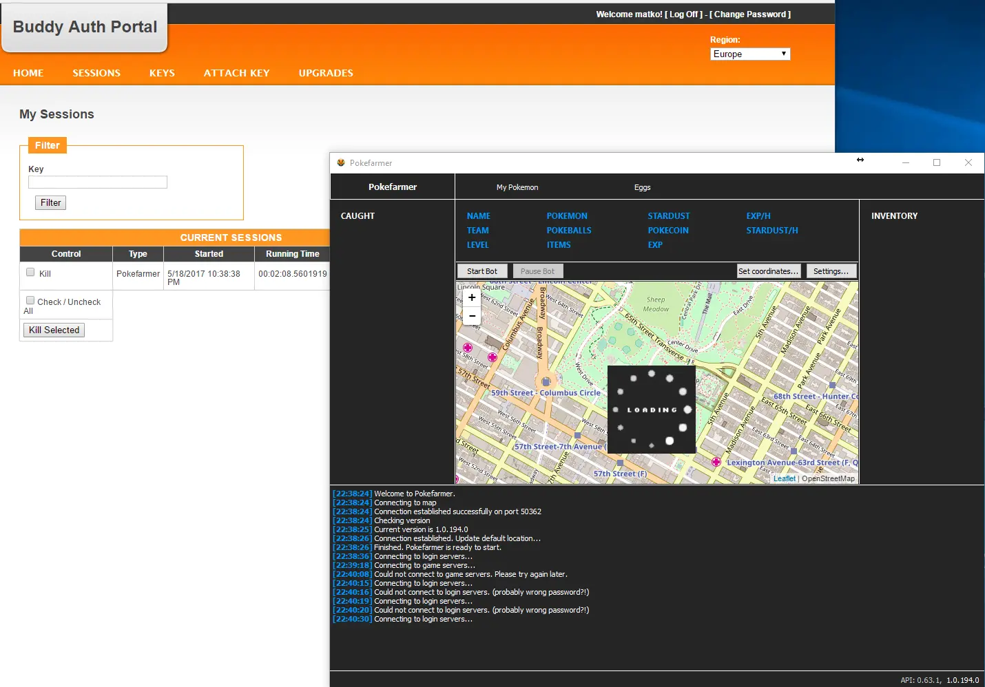Image resolution: width=985 pixels, height=687 pixels.
Task: Open the ATTACH KEY page
Action: (236, 73)
